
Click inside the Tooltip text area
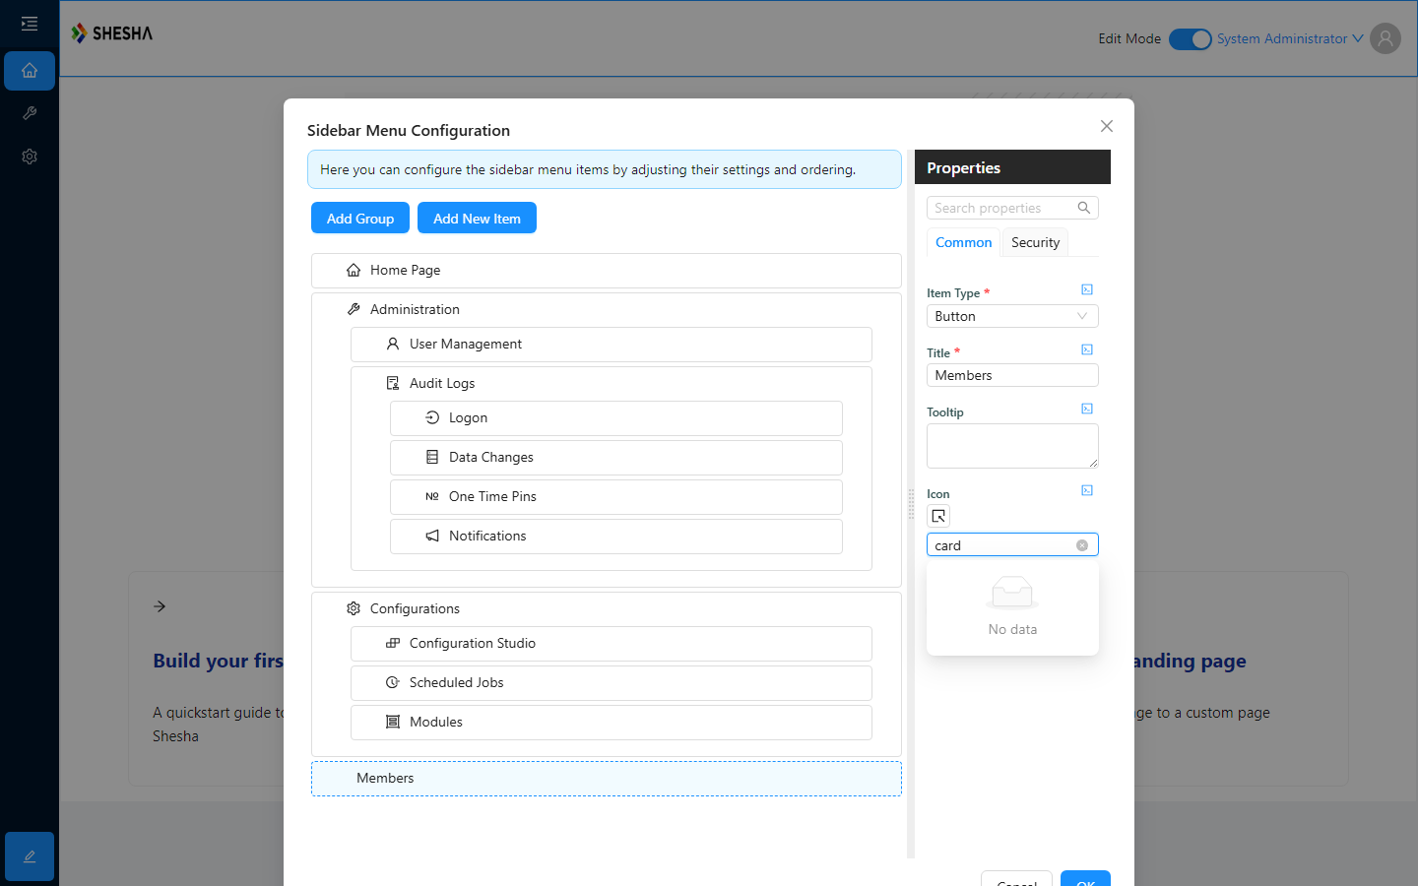[1012, 446]
